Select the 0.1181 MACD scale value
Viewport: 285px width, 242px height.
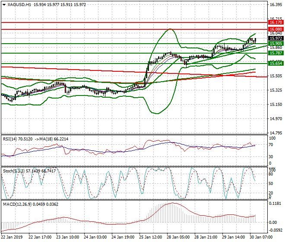(x=275, y=204)
